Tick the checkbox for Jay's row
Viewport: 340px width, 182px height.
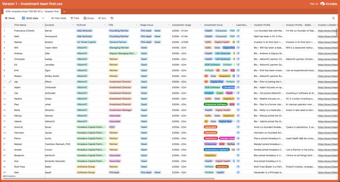[4, 82]
